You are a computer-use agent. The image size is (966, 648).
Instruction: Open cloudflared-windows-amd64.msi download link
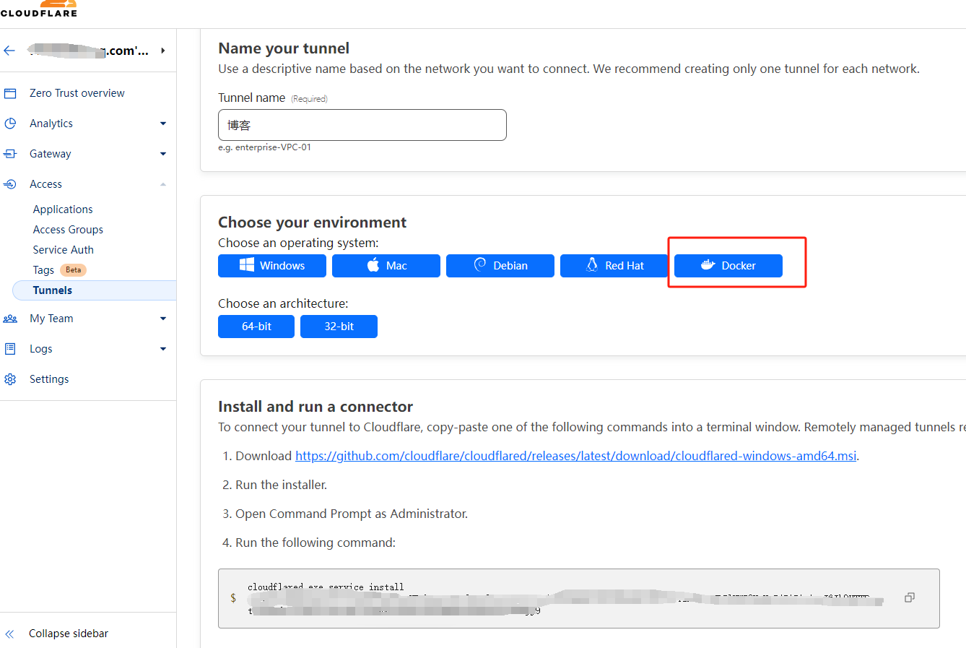575,456
